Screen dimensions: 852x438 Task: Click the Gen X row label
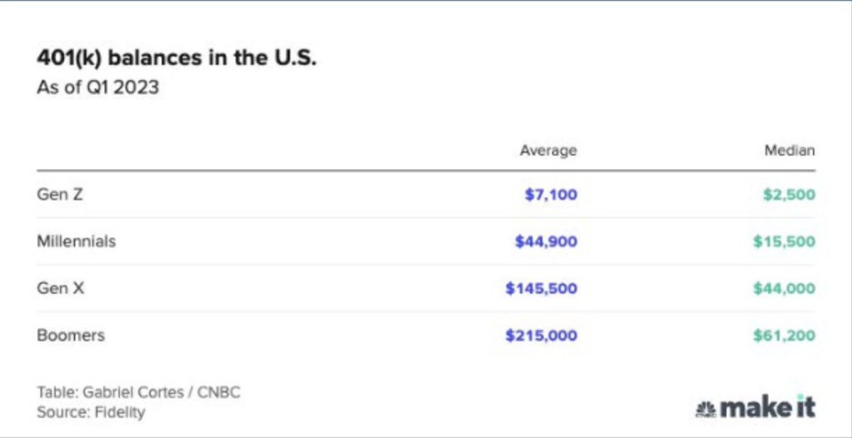click(x=60, y=288)
